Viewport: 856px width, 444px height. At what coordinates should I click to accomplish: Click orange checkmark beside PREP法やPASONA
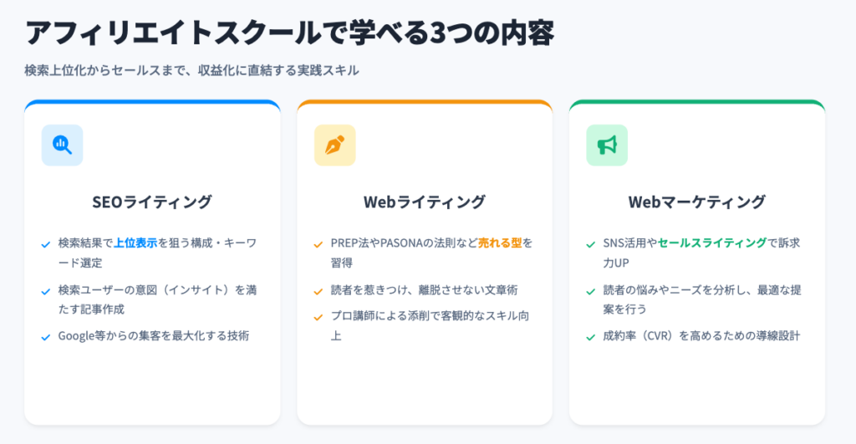318,245
